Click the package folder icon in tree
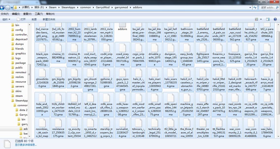Screen dimensions: 280x149 point(13,63)
